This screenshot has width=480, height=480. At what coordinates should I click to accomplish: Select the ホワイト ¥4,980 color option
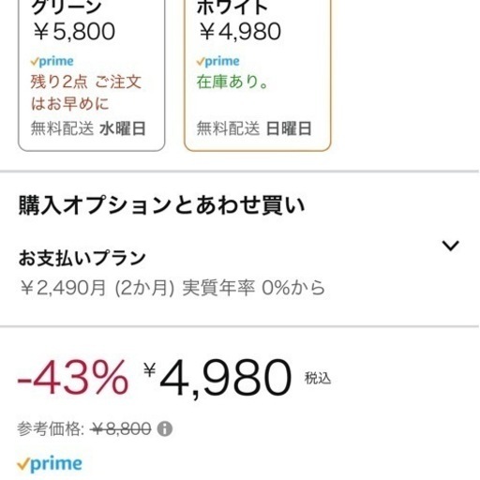258,75
